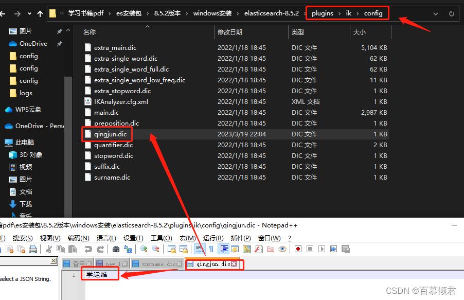Screen dimensions: 464x300
Task: Toggle word wrap toolbar icon
Action: coord(200,250)
